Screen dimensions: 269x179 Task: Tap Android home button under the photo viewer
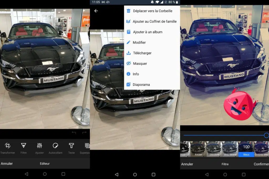tap(135, 175)
